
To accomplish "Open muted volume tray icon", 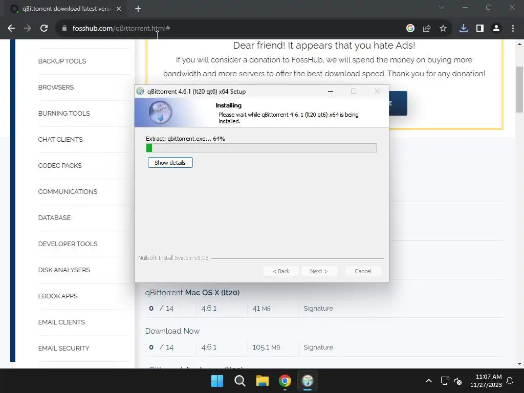I will [458, 381].
